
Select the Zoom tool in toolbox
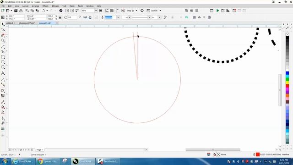3,40
